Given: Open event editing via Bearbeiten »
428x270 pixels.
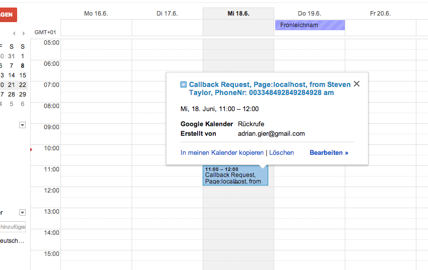Looking at the screenshot, I should point(329,153).
